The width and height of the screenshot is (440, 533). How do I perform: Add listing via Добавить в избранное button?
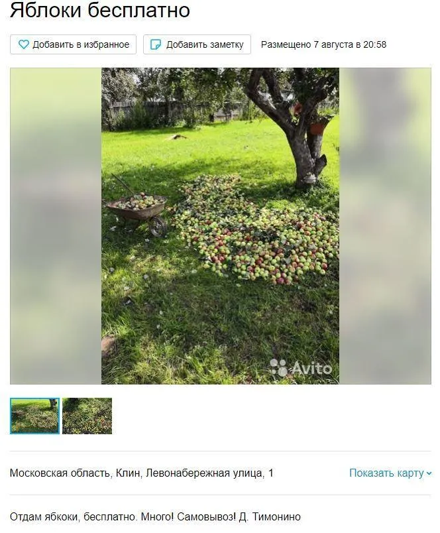(73, 44)
